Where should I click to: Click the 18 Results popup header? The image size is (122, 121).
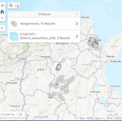pos(44,14)
